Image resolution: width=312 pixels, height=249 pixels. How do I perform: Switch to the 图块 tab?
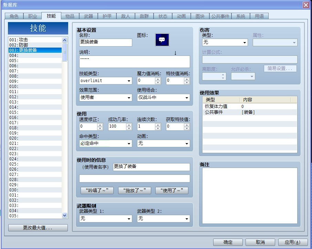coord(200,16)
